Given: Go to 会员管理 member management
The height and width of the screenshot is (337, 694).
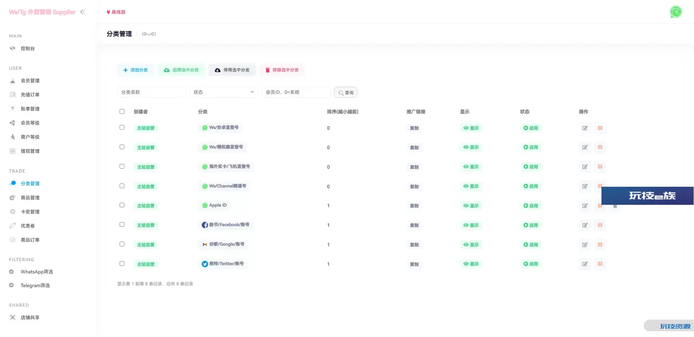Looking at the screenshot, I should tap(30, 81).
